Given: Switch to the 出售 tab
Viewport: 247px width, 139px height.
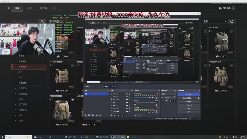Looking at the screenshot, I should click(x=29, y=8).
